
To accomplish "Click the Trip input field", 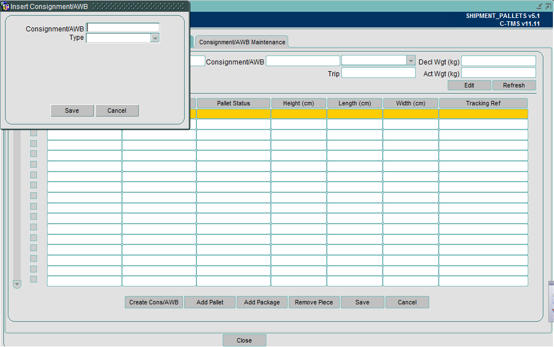I will pyautogui.click(x=378, y=73).
